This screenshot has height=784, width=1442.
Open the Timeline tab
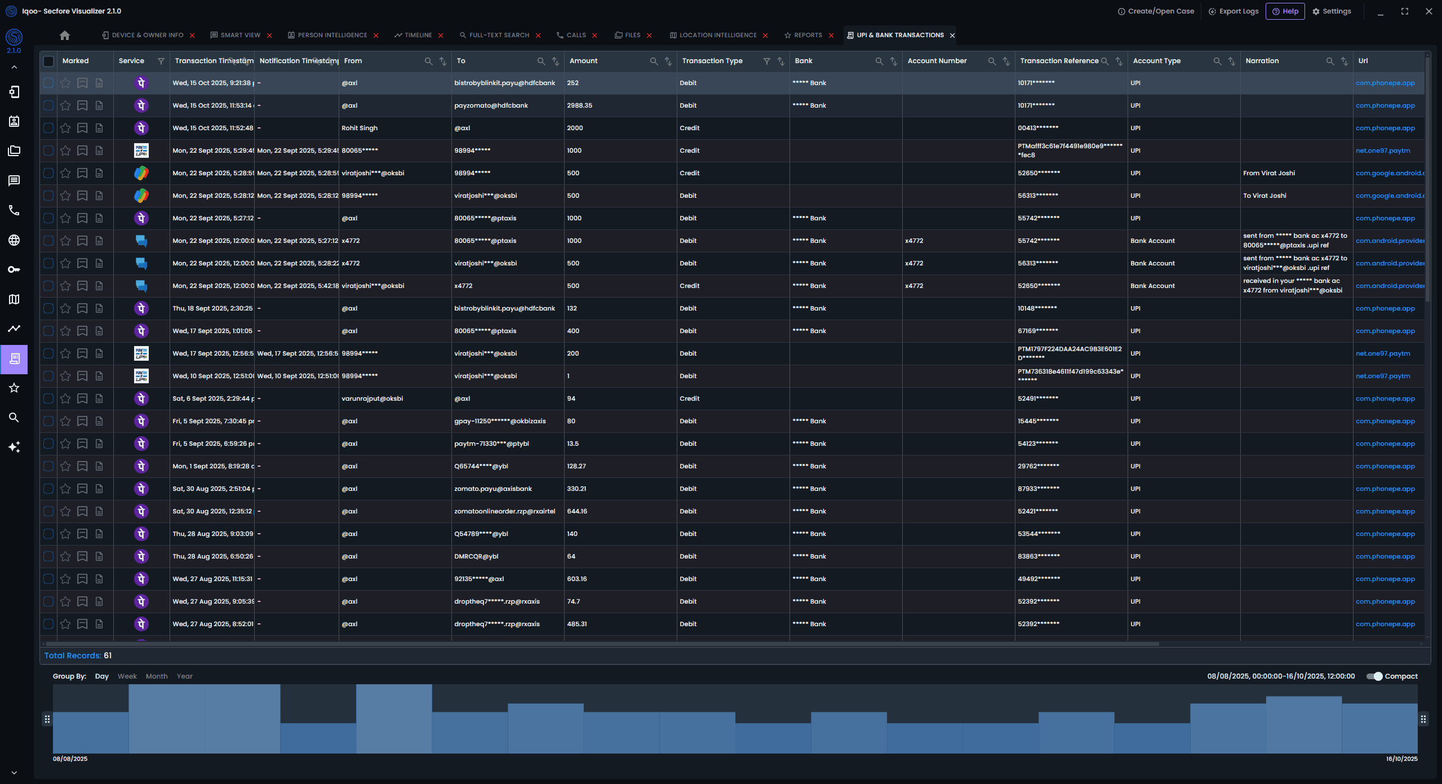(418, 35)
